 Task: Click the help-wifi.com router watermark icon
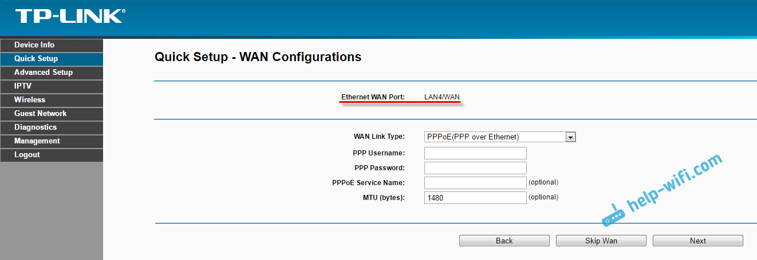click(613, 213)
